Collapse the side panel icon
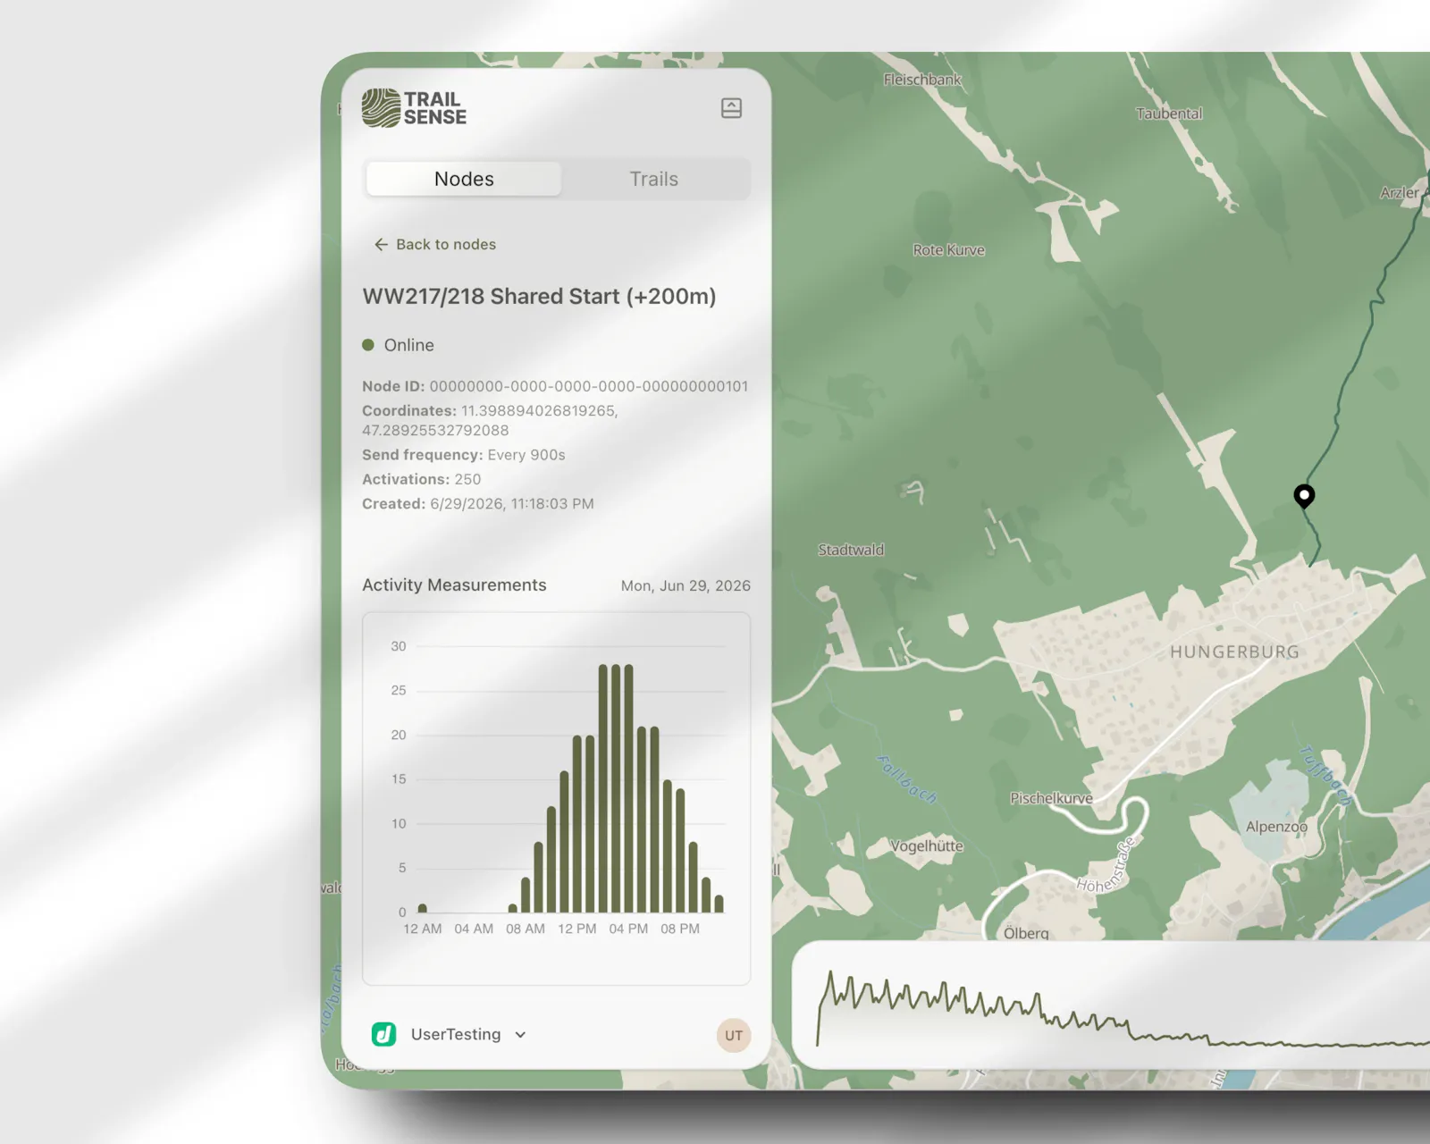 [731, 108]
